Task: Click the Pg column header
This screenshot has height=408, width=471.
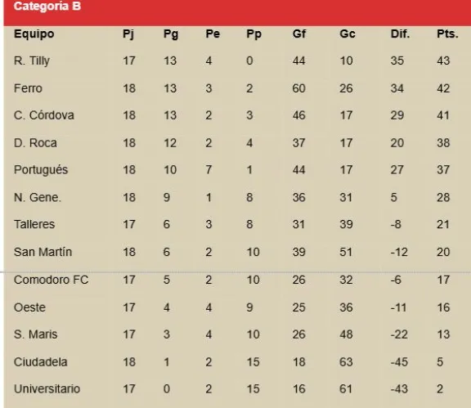Action: point(171,34)
